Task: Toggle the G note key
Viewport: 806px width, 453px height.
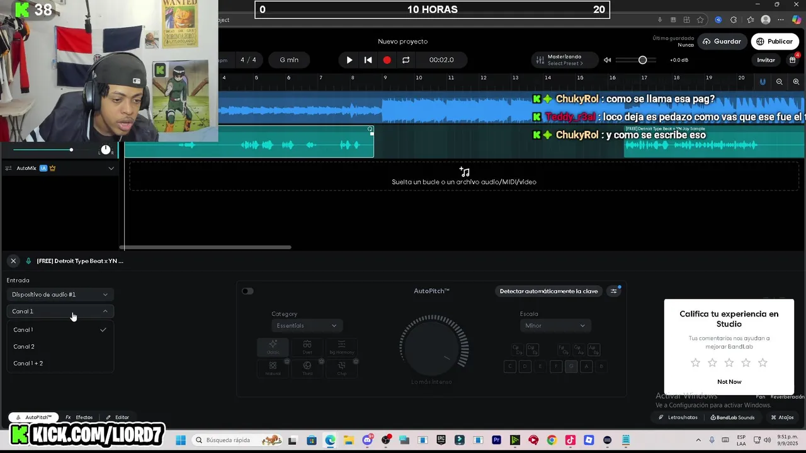Action: [571, 366]
